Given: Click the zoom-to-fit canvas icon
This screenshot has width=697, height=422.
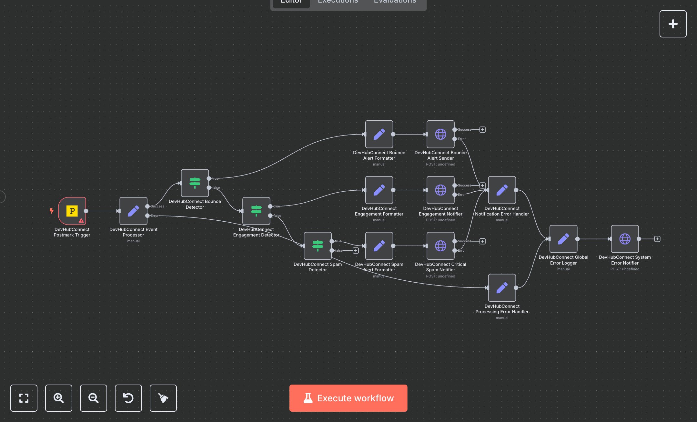Looking at the screenshot, I should coord(24,398).
